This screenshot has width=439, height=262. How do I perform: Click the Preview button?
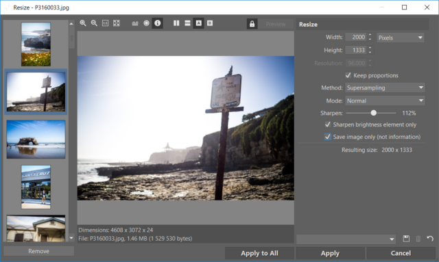pyautogui.click(x=276, y=24)
